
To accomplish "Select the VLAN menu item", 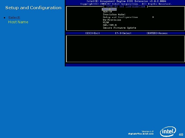I will [x=106, y=22].
